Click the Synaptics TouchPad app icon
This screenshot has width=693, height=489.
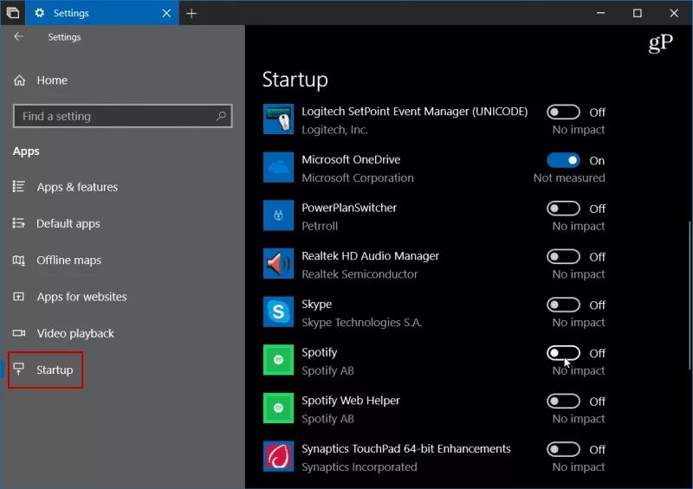click(x=278, y=456)
